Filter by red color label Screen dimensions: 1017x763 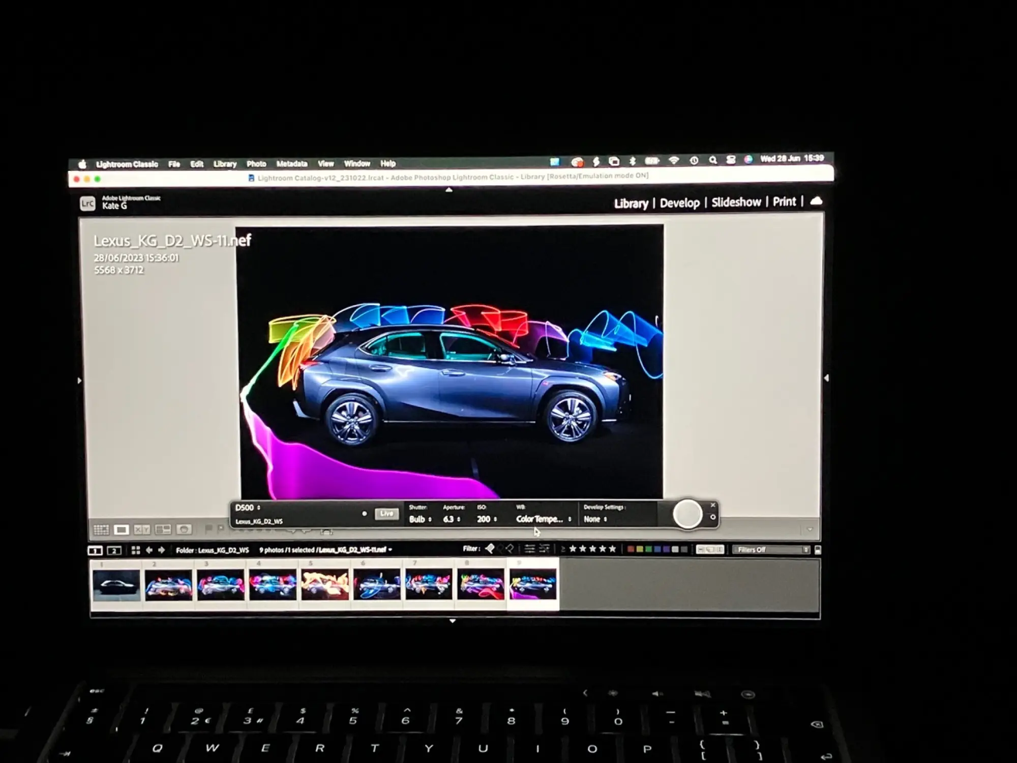631,549
